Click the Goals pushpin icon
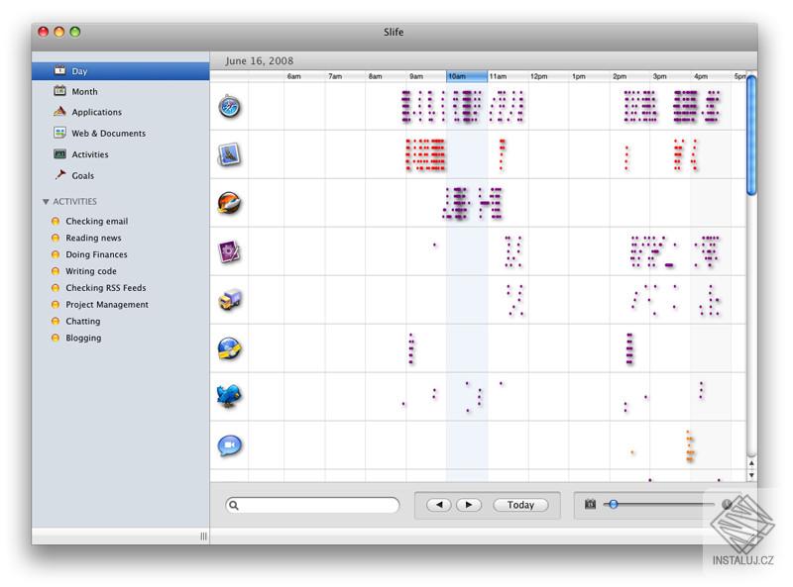 (x=60, y=175)
